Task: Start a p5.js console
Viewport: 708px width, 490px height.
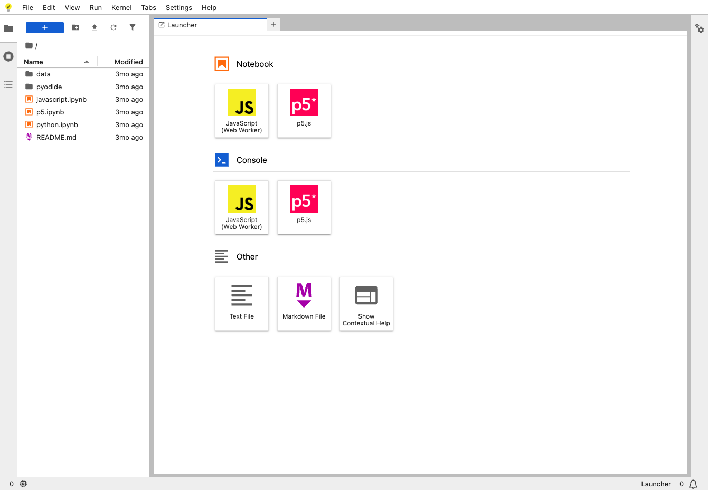Action: pos(304,207)
